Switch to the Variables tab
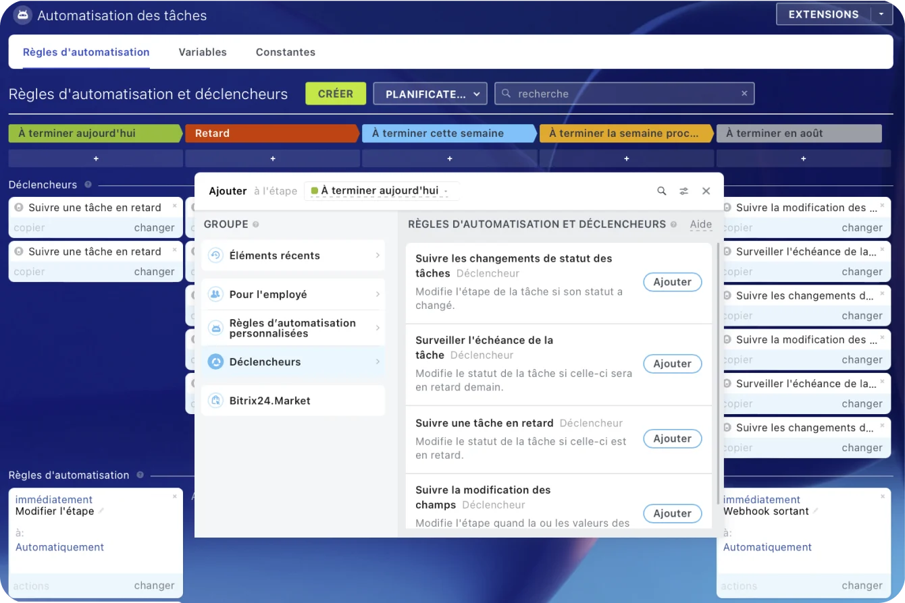The width and height of the screenshot is (905, 603). pyautogui.click(x=203, y=52)
